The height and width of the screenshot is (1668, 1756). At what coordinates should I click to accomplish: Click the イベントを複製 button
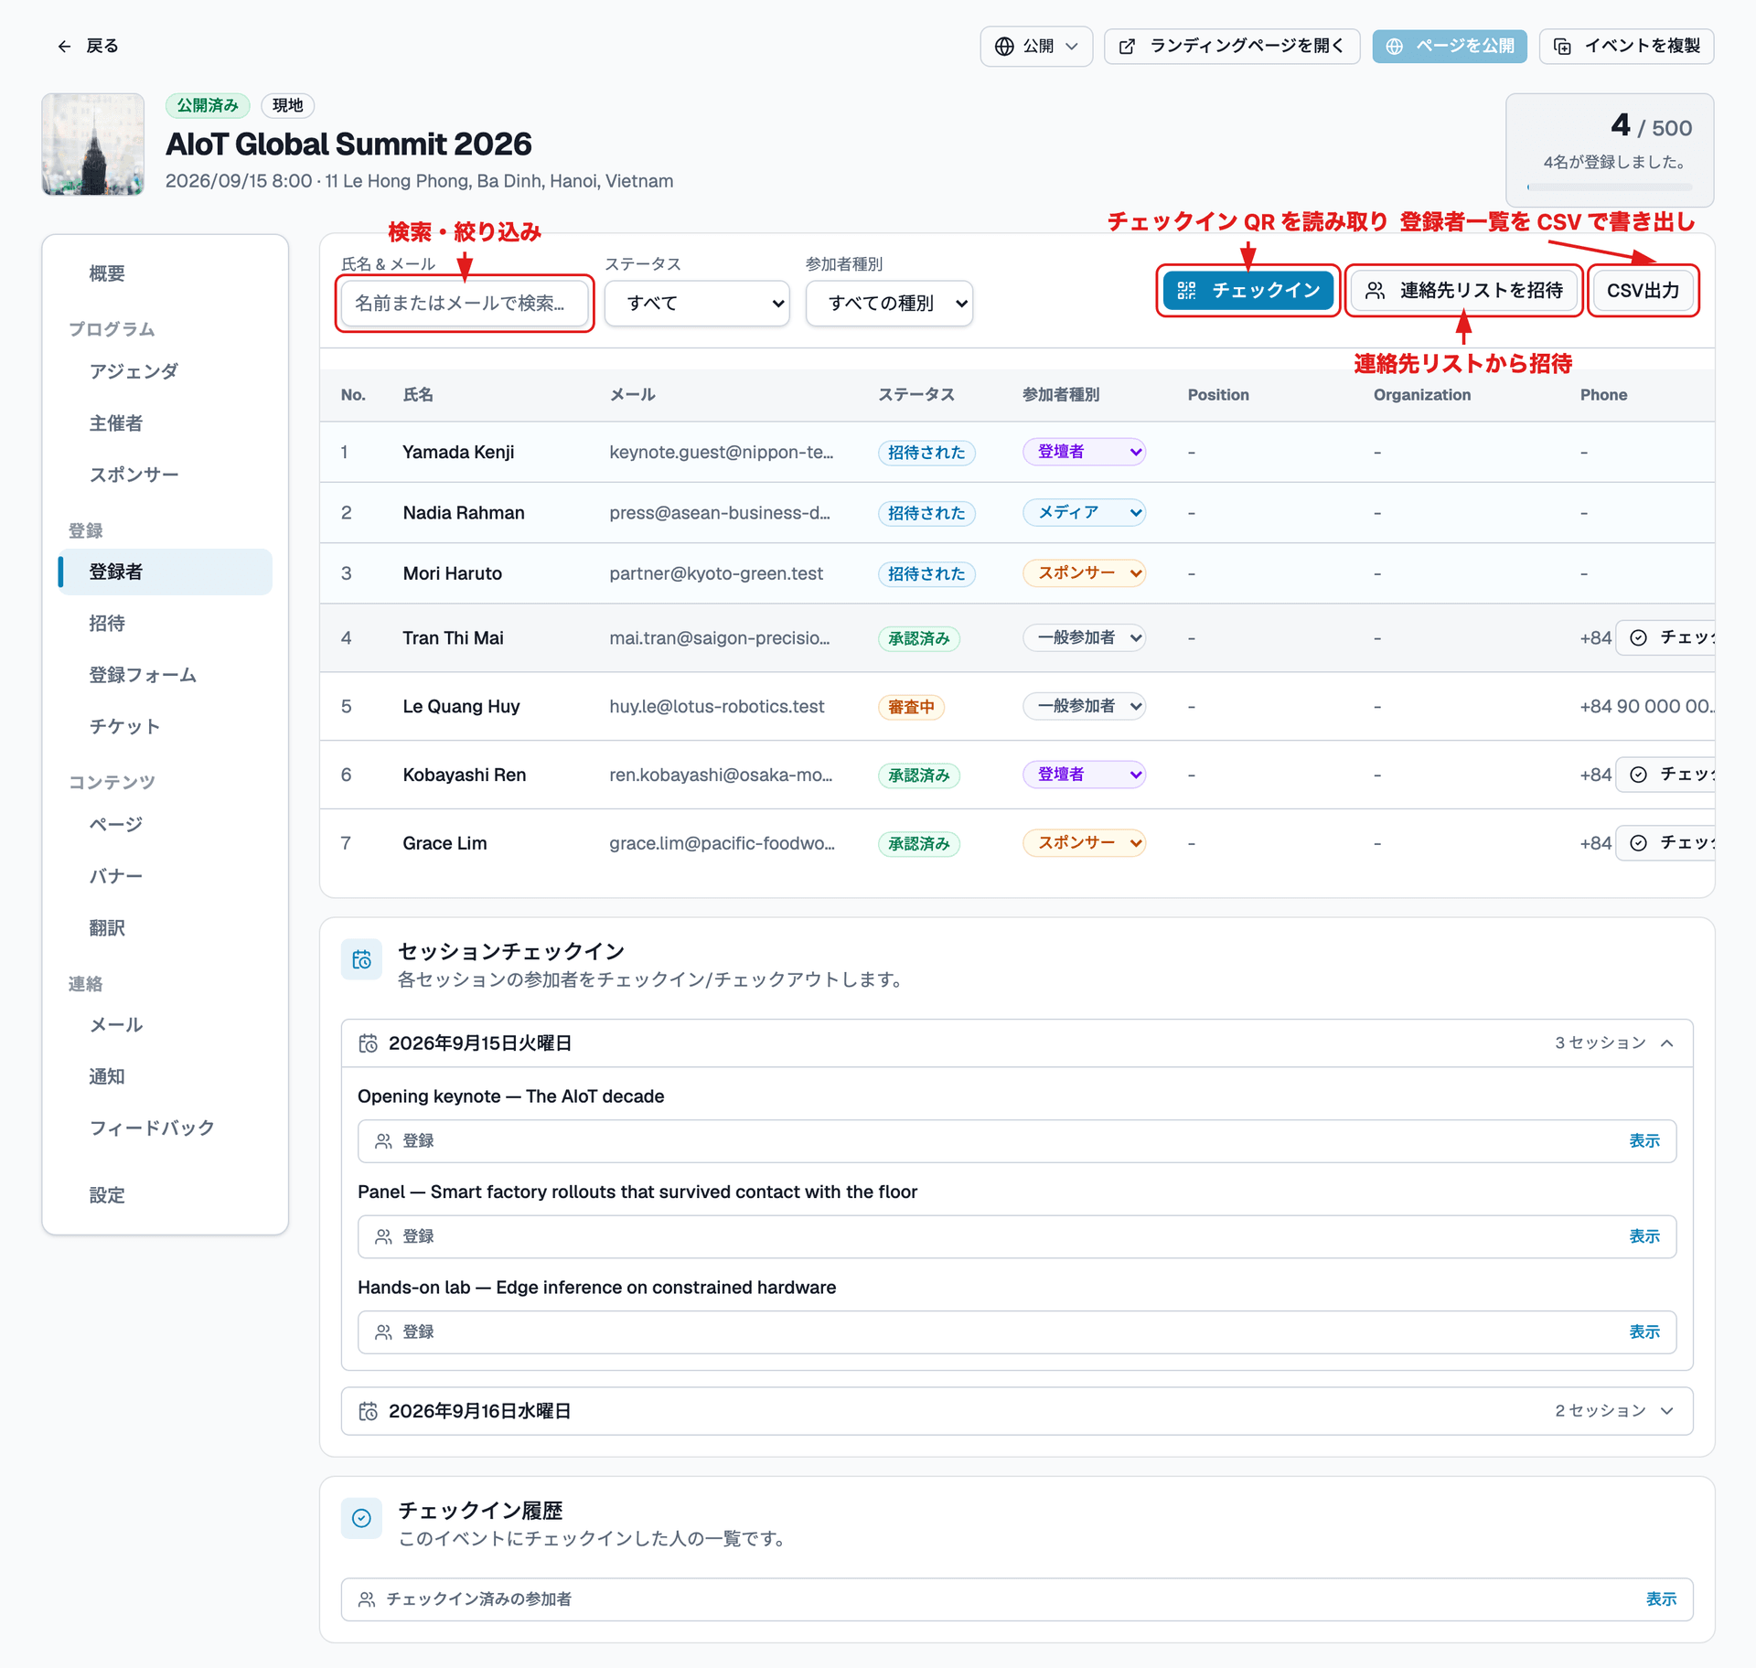1627,46
